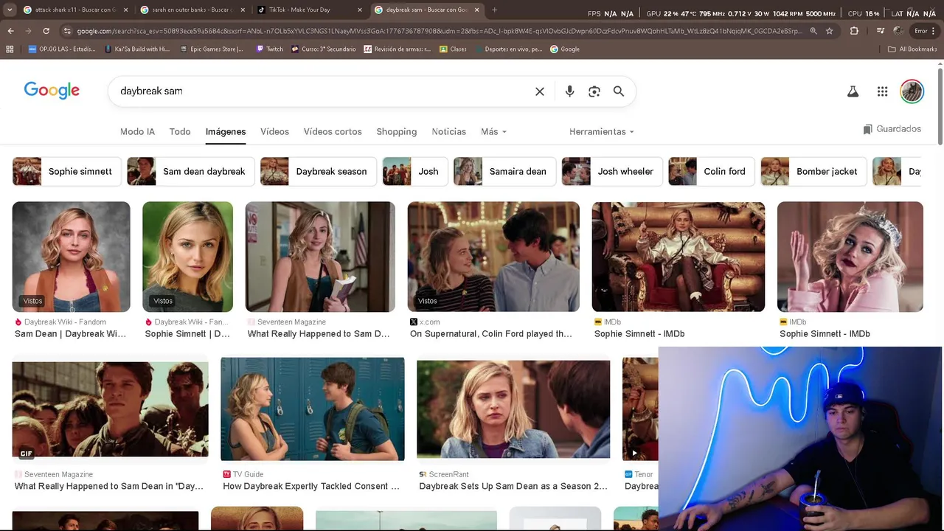The width and height of the screenshot is (944, 531).
Task: Filter by the Sam dean daybreak chip
Action: coord(190,171)
